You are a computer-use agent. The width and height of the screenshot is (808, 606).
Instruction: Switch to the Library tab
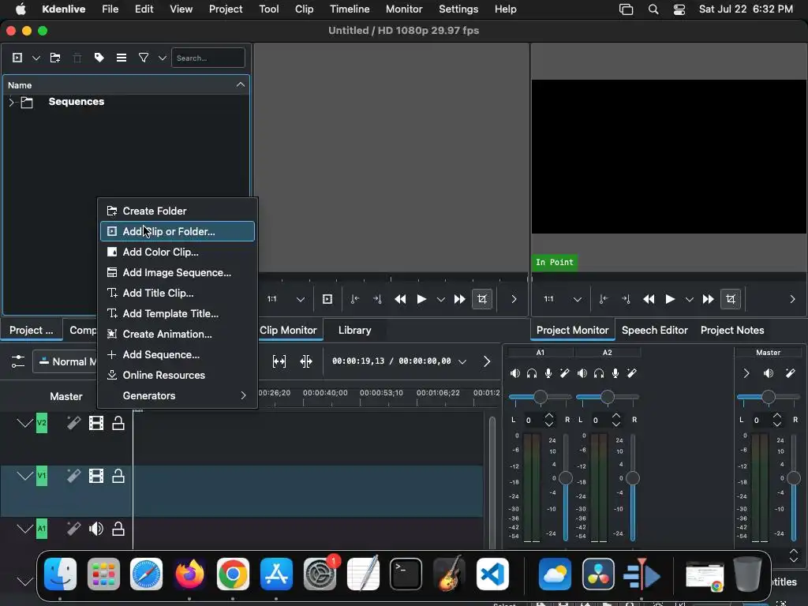tap(354, 331)
